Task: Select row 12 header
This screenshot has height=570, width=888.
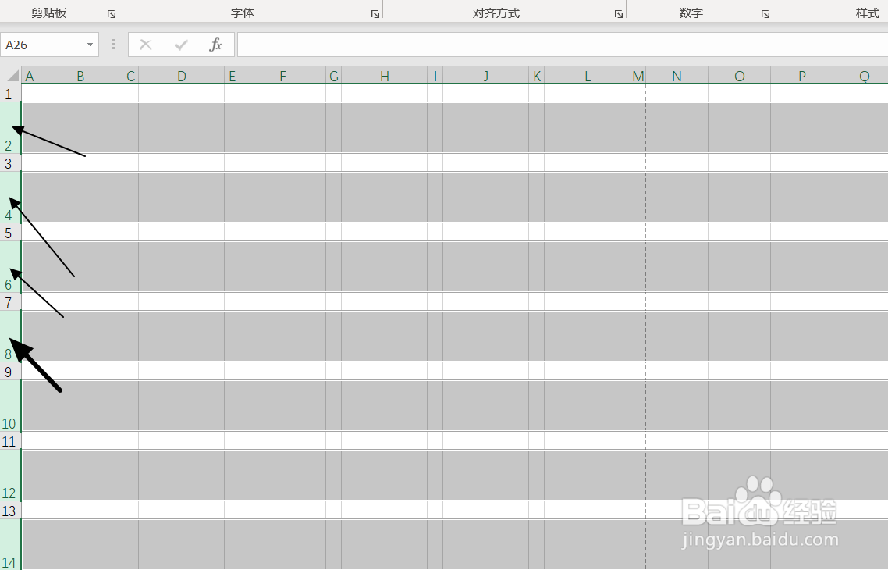Action: click(x=10, y=476)
